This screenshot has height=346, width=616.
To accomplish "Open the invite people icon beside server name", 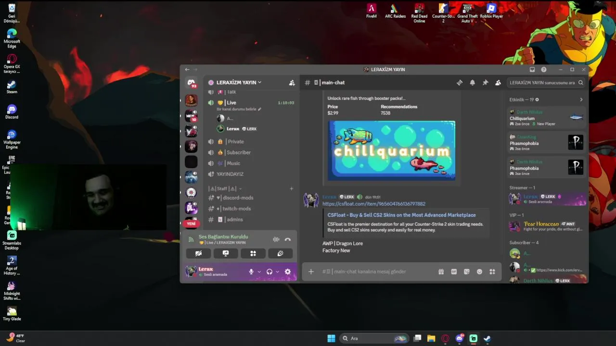I will (x=292, y=83).
